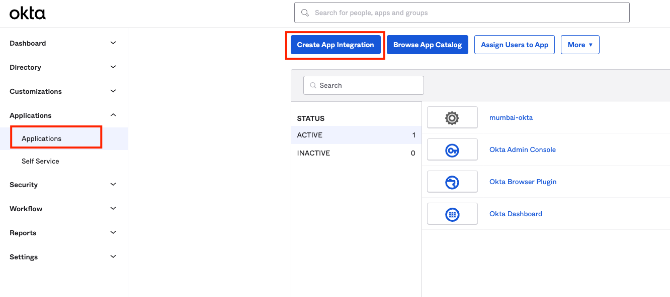Image resolution: width=670 pixels, height=297 pixels.
Task: Click the magnifier icon in app list search
Action: click(x=313, y=86)
